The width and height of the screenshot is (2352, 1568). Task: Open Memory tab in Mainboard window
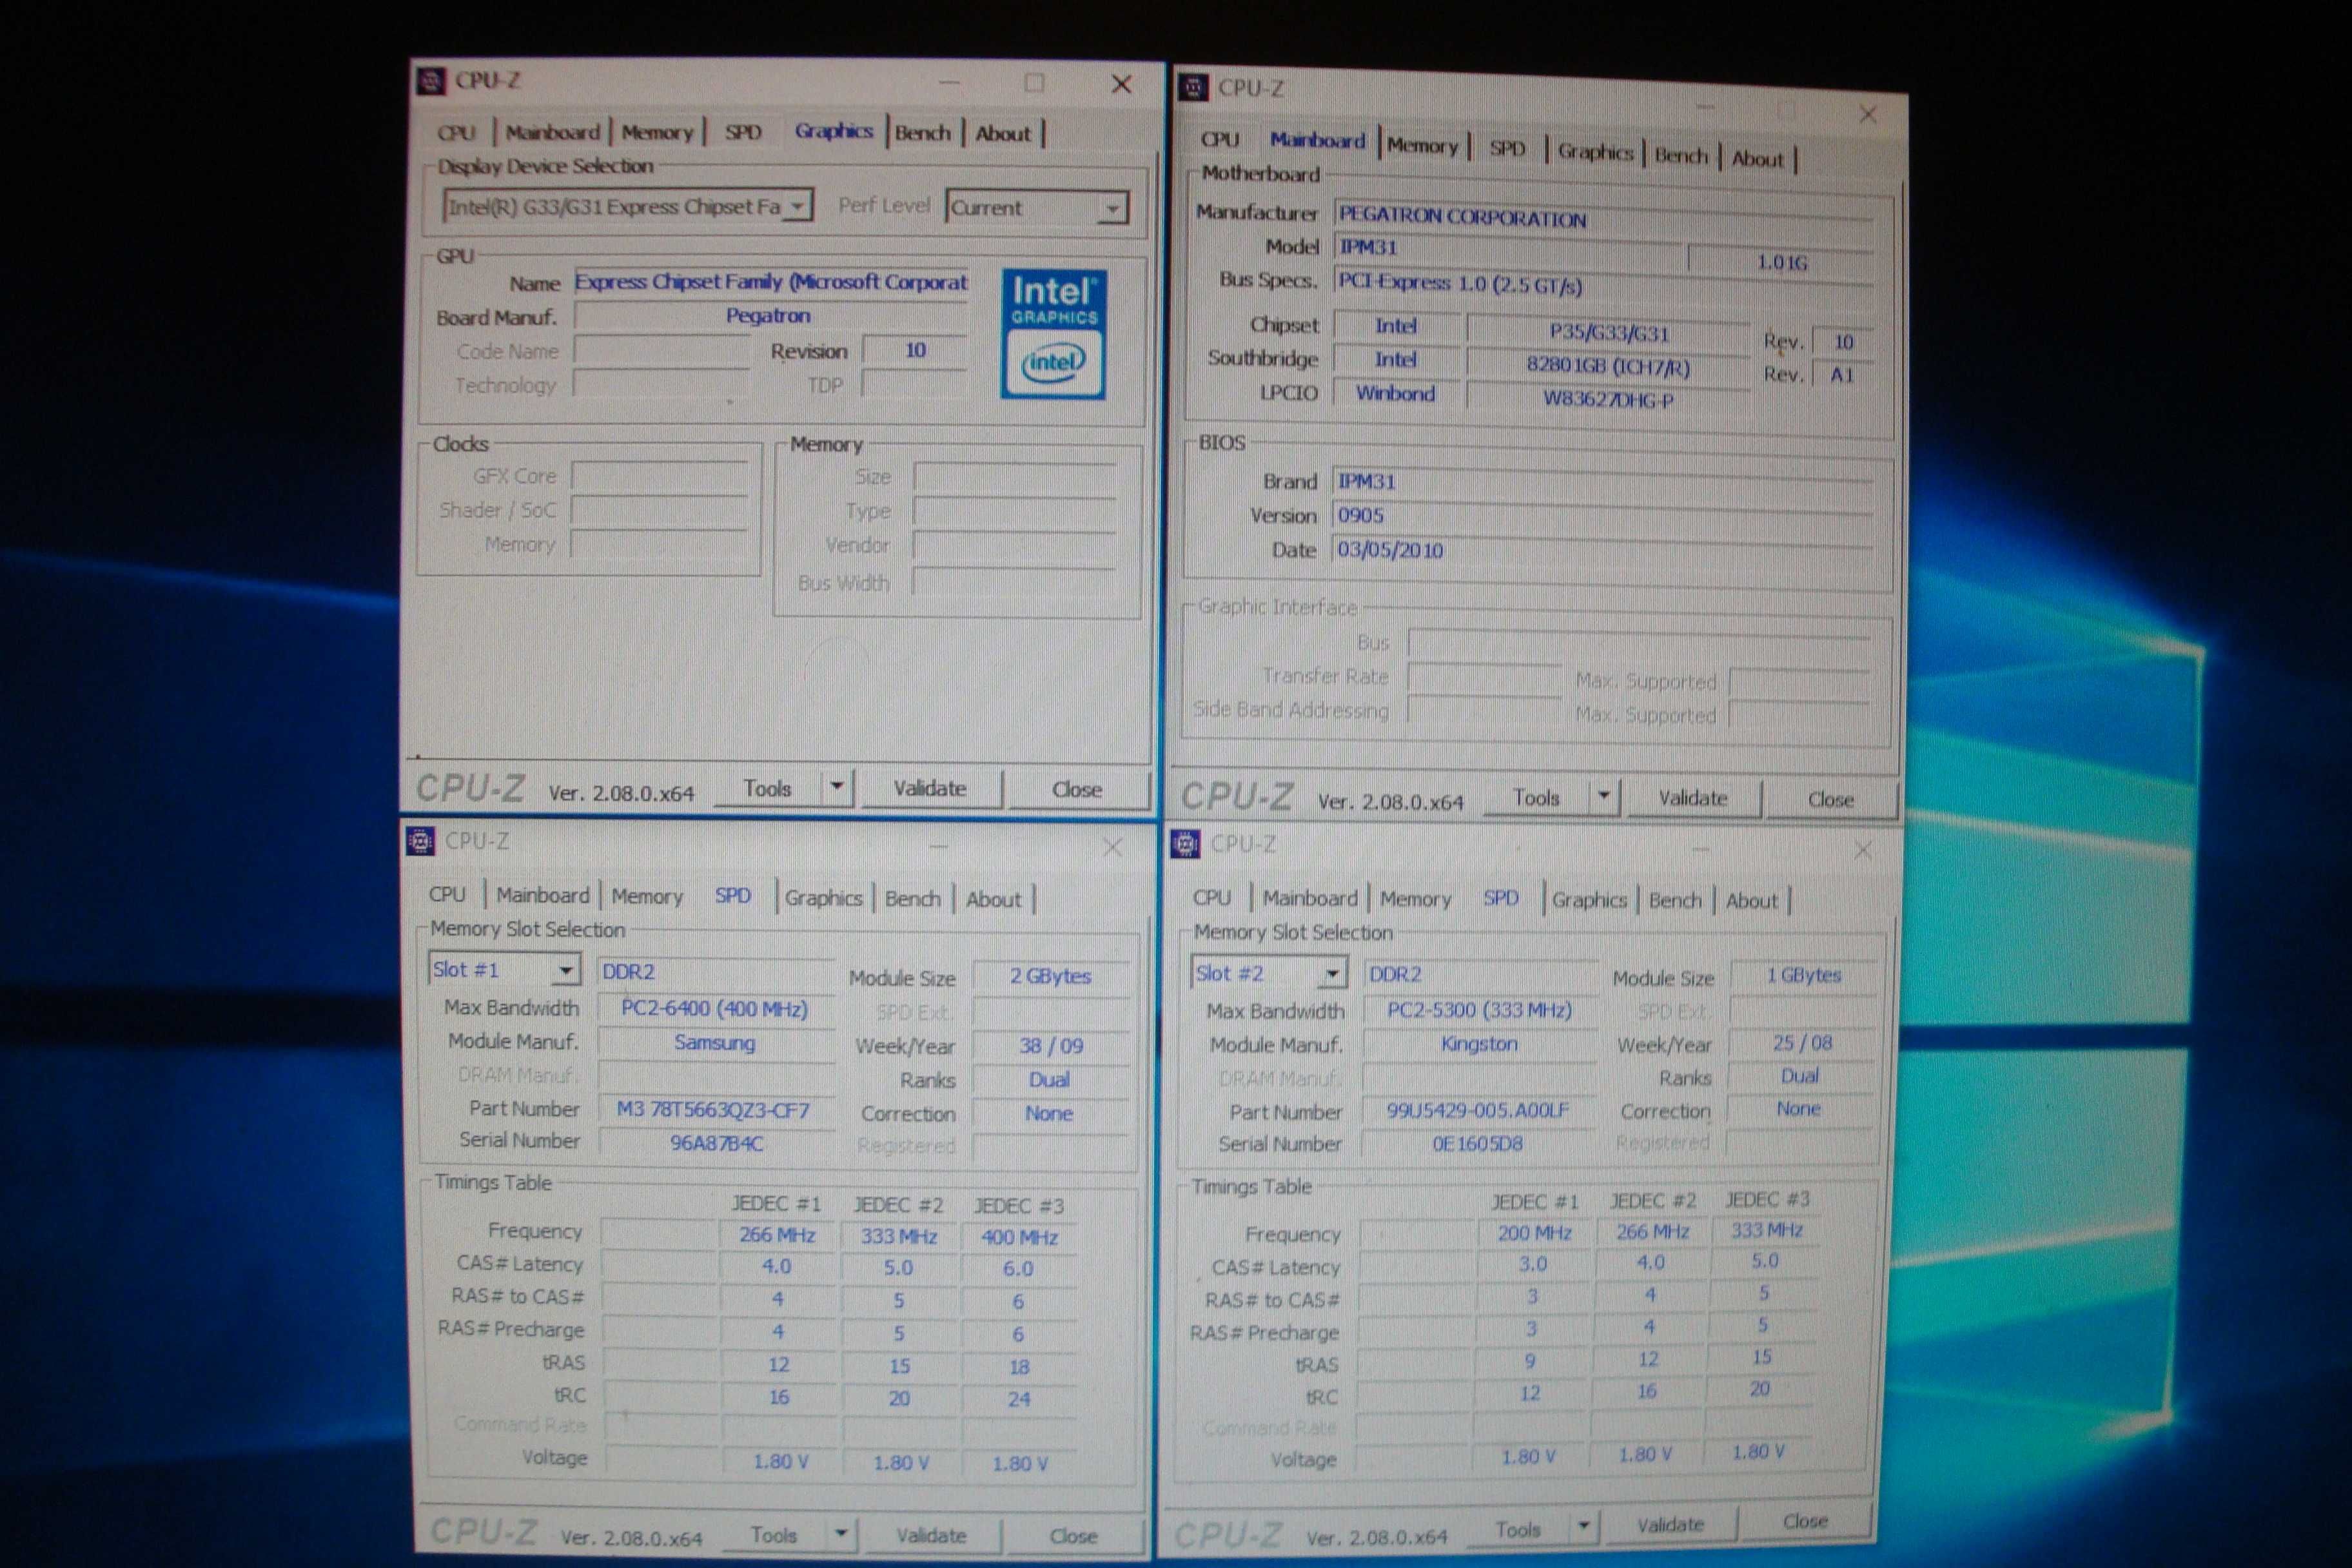click(x=1422, y=146)
